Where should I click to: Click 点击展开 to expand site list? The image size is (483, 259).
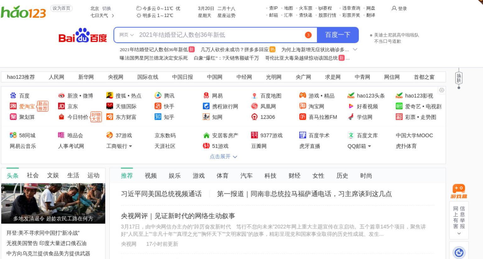coord(223,157)
